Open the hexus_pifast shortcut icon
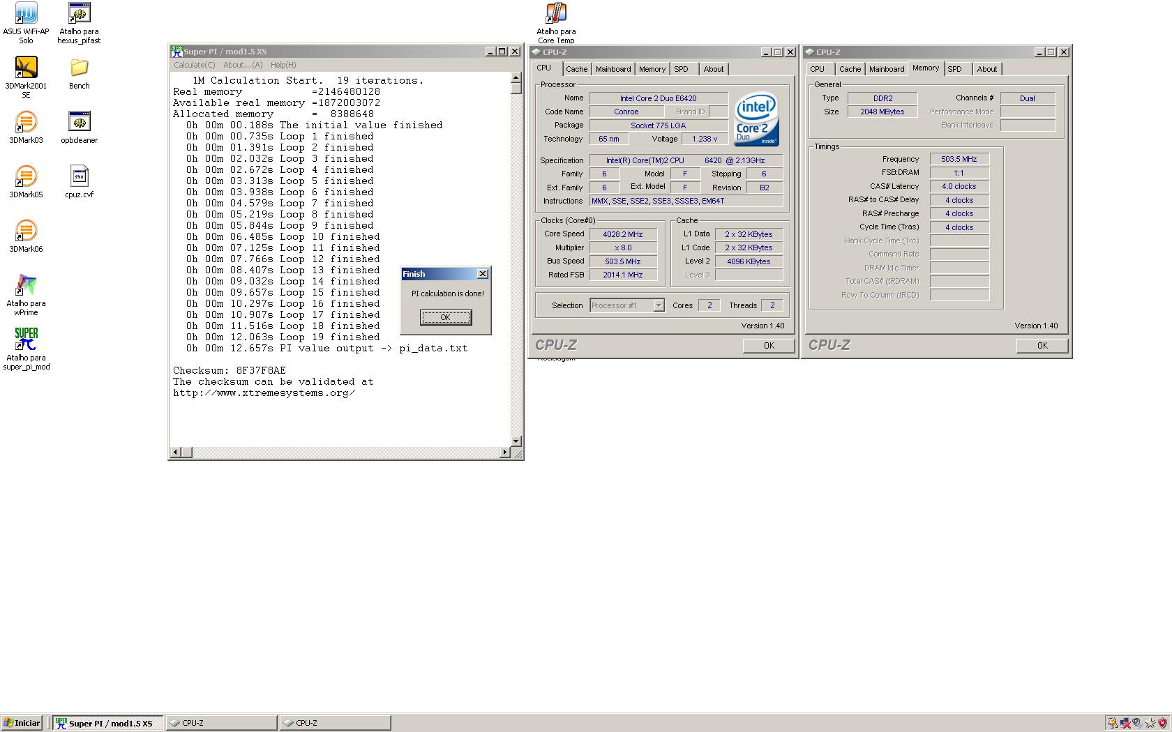 [79, 23]
